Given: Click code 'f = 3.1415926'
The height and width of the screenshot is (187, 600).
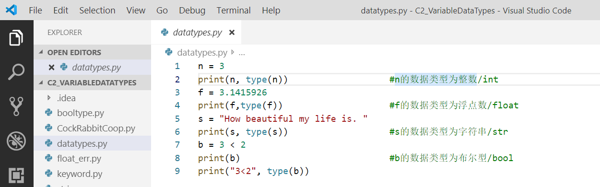Looking at the screenshot, I should click(232, 92).
